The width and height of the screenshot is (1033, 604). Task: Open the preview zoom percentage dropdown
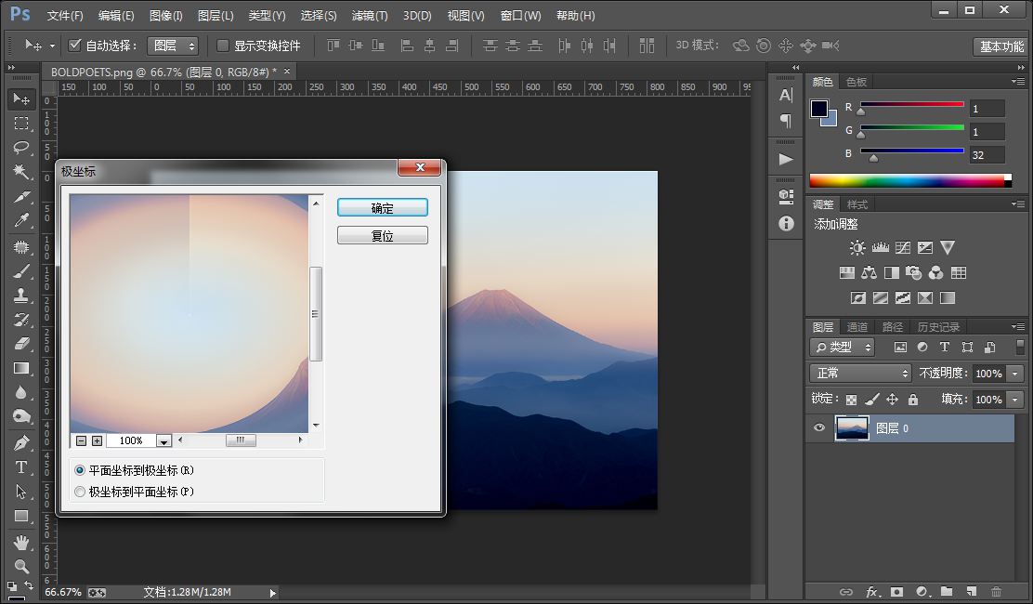[163, 440]
